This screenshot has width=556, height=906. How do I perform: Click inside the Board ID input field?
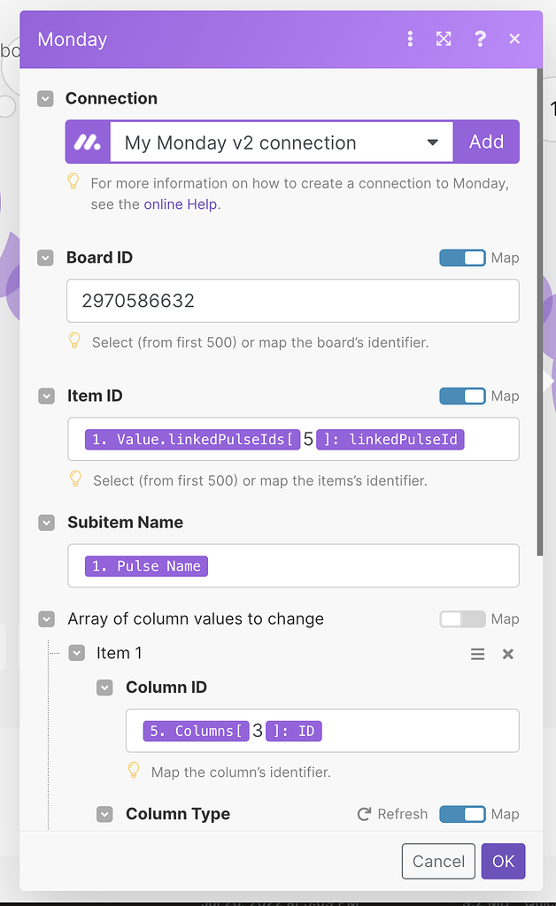point(292,301)
